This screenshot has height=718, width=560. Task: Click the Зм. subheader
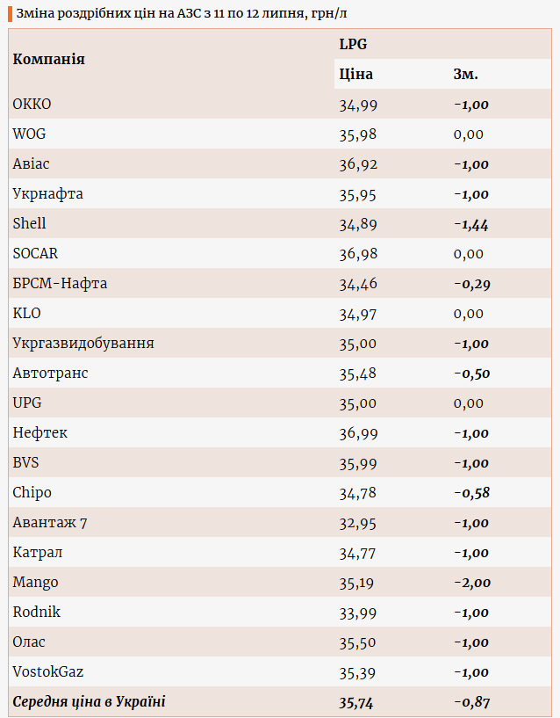(x=465, y=74)
